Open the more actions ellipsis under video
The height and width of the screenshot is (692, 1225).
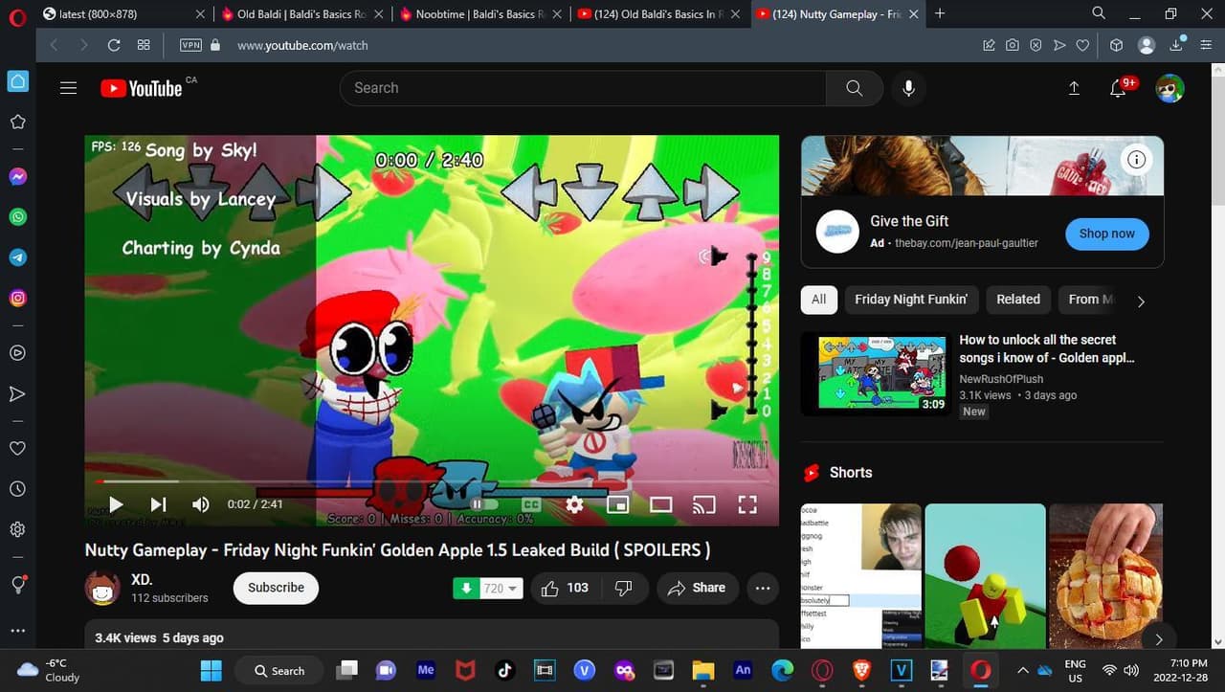point(762,588)
